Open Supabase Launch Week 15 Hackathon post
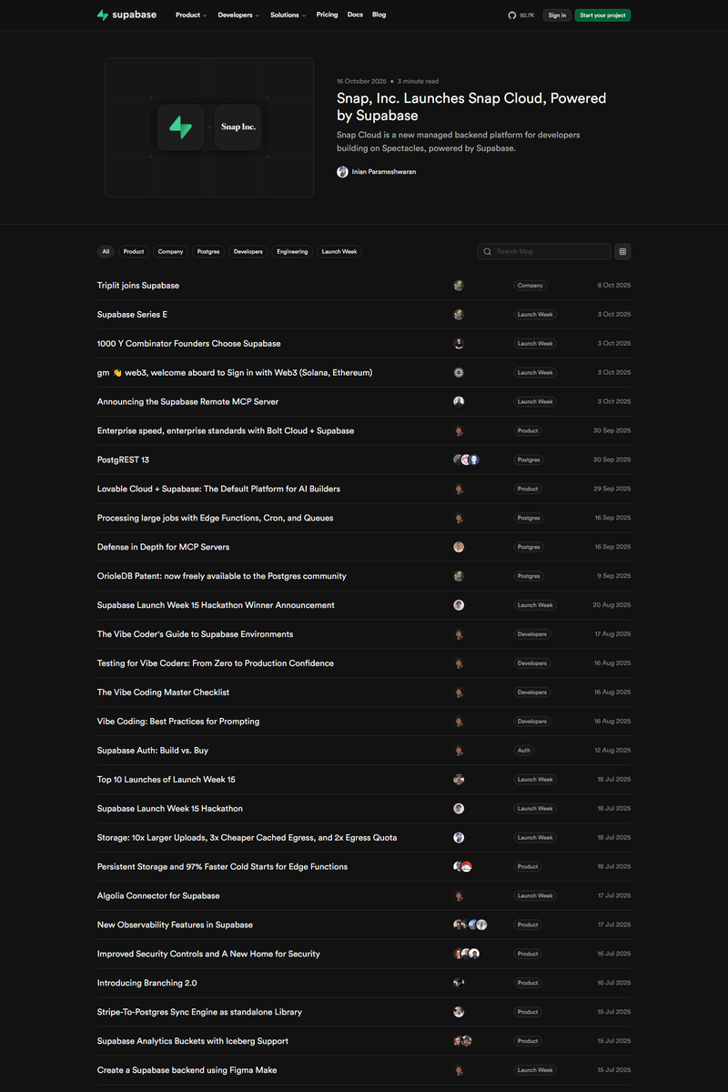 tap(170, 808)
